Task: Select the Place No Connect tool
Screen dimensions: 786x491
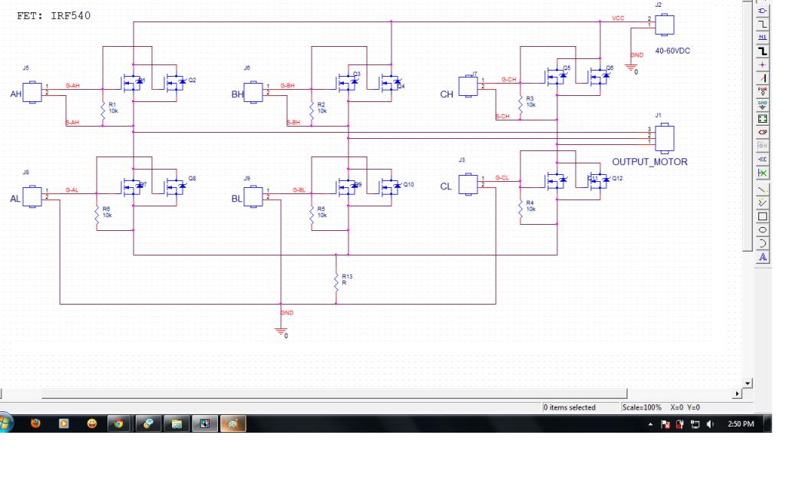Action: (x=762, y=173)
